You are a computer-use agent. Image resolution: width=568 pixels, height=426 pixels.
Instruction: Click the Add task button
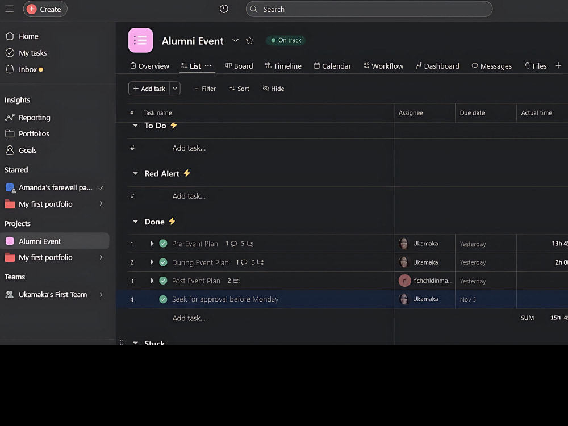point(149,89)
